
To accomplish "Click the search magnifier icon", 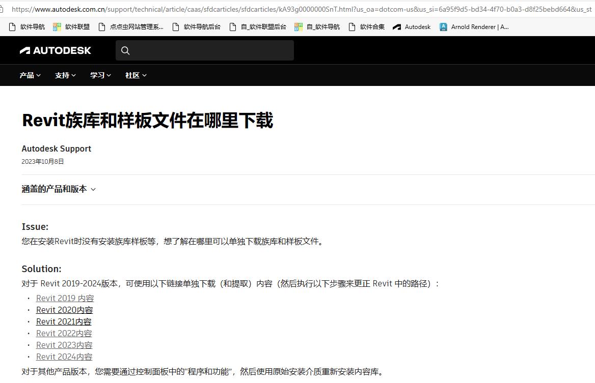I will (x=125, y=50).
